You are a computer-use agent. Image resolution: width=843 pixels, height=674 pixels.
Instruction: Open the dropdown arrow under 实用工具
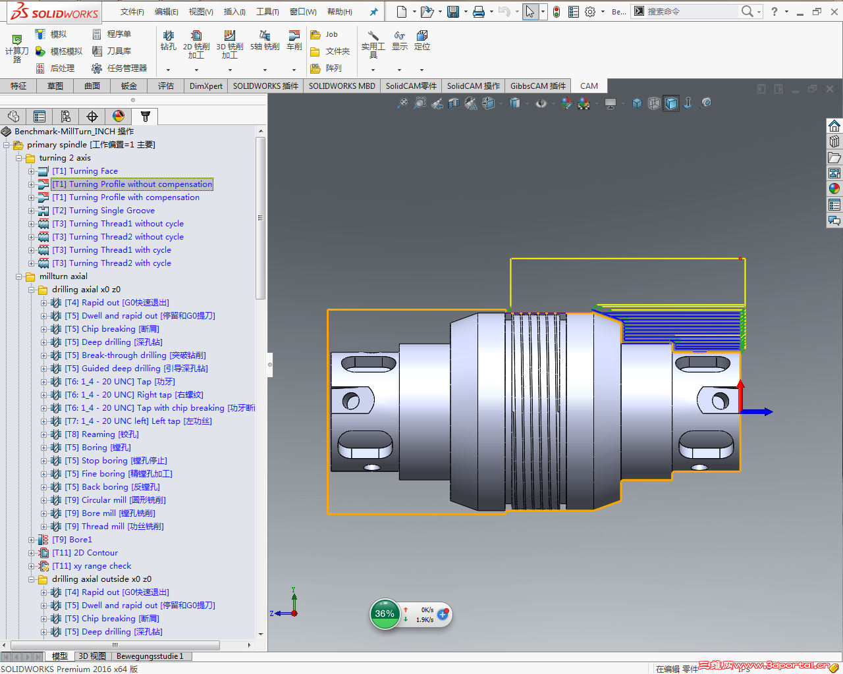tap(373, 70)
